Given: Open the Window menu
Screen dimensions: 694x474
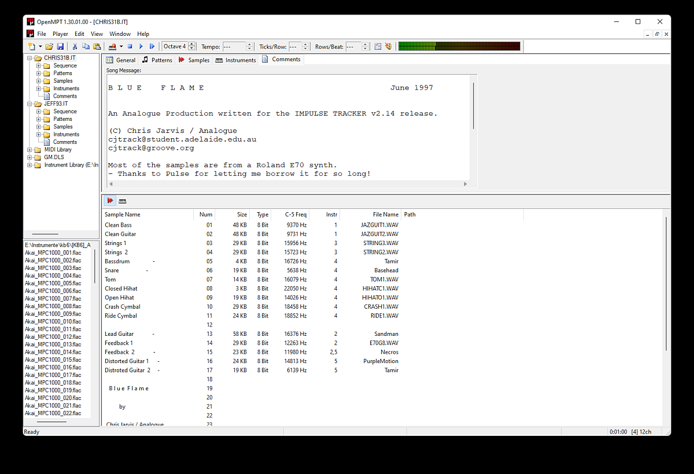Looking at the screenshot, I should pyautogui.click(x=120, y=34).
